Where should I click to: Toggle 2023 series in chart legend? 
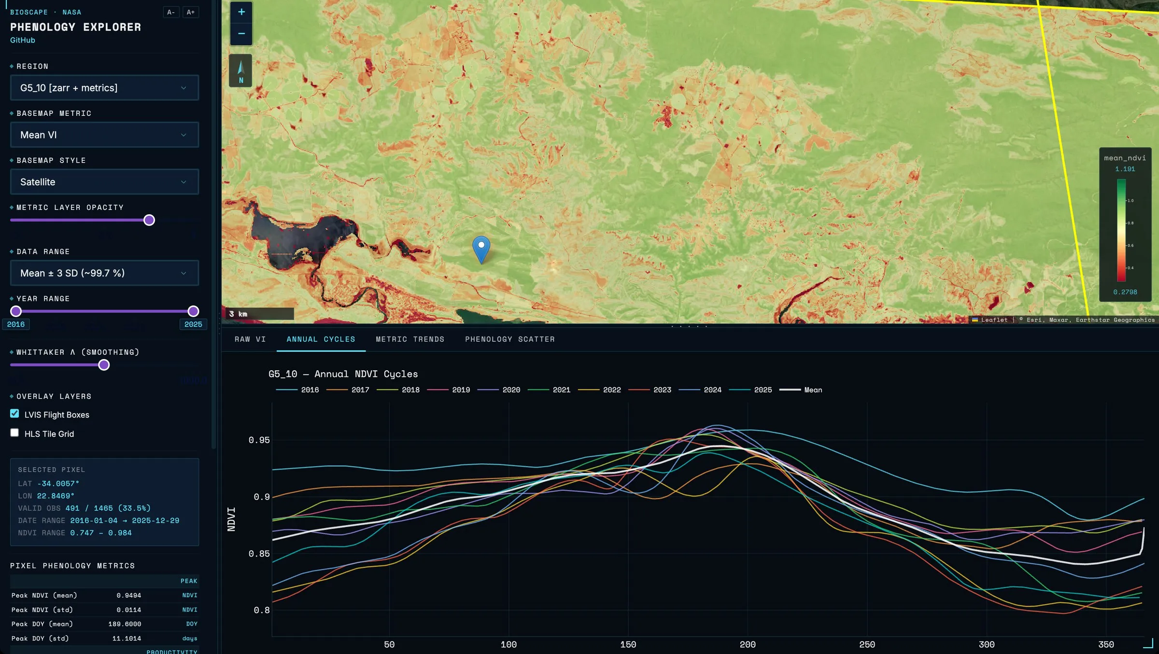pos(650,390)
